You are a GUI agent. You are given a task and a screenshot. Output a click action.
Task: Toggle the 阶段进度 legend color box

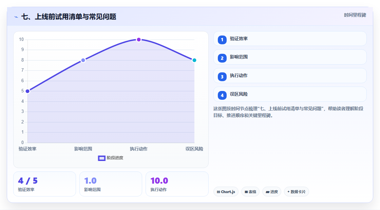[101, 158]
